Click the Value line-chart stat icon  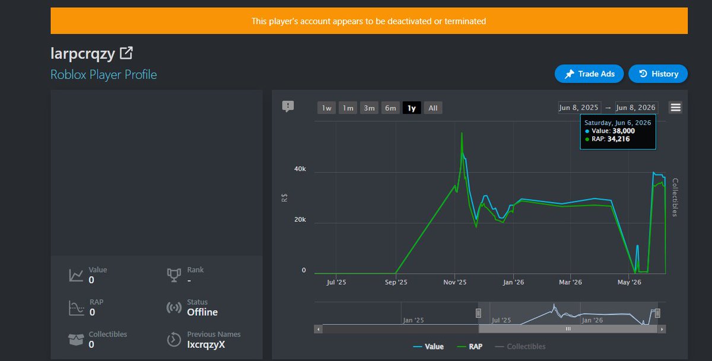click(x=76, y=275)
